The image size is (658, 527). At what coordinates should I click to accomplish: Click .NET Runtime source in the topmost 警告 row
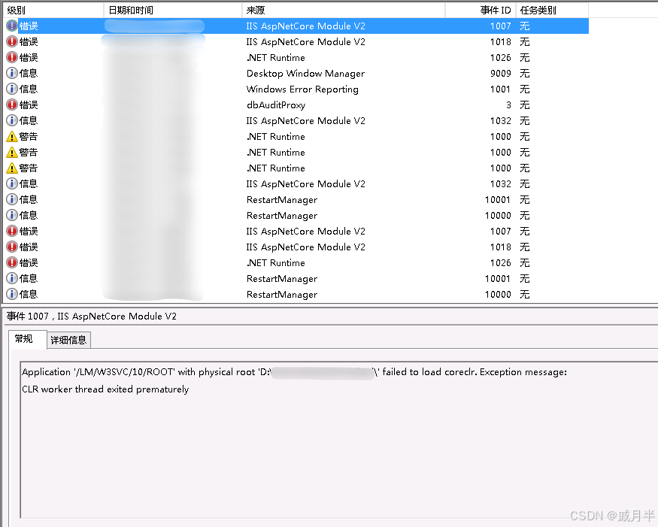(276, 136)
